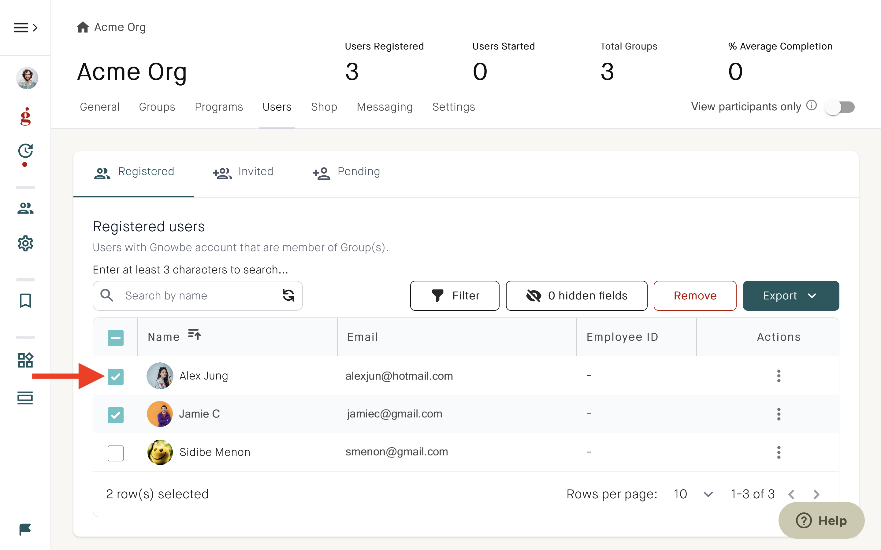Open the widgets grid icon in sidebar
Image resolution: width=881 pixels, height=550 pixels.
coord(25,360)
